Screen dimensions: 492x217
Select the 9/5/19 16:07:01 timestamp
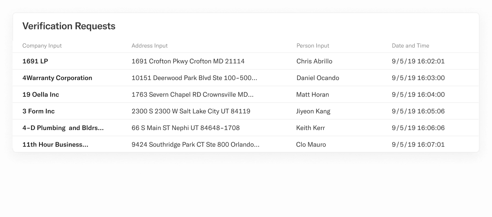(x=418, y=145)
